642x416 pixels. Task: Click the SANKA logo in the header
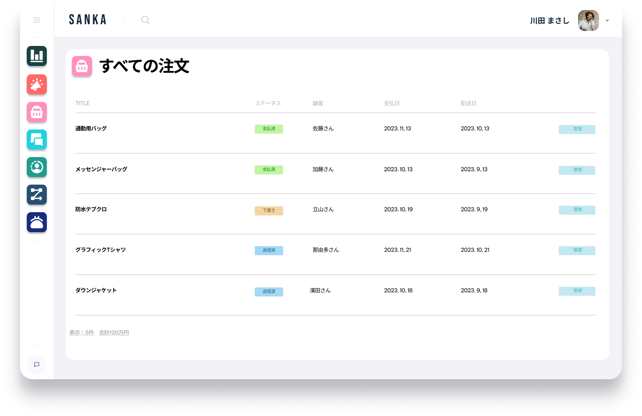pyautogui.click(x=88, y=20)
